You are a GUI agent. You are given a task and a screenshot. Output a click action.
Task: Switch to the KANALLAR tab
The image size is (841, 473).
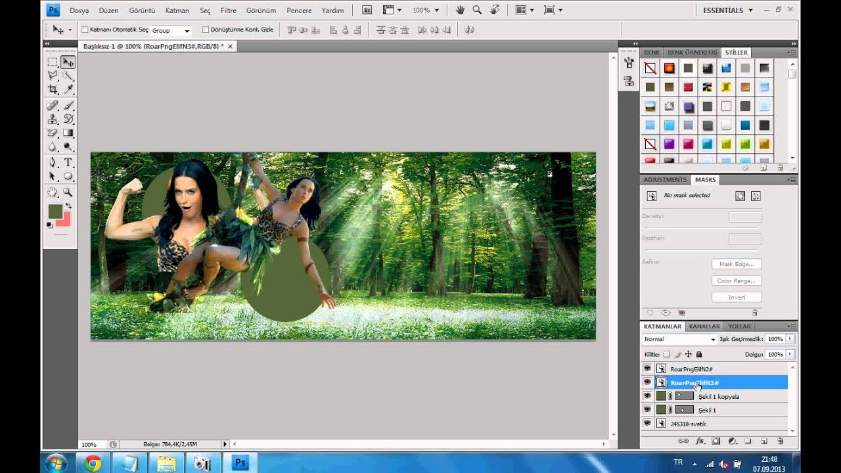pos(704,327)
